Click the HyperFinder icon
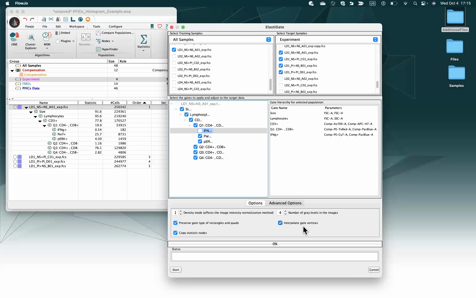Image resolution: width=476 pixels, height=298 pixels. tap(98, 49)
